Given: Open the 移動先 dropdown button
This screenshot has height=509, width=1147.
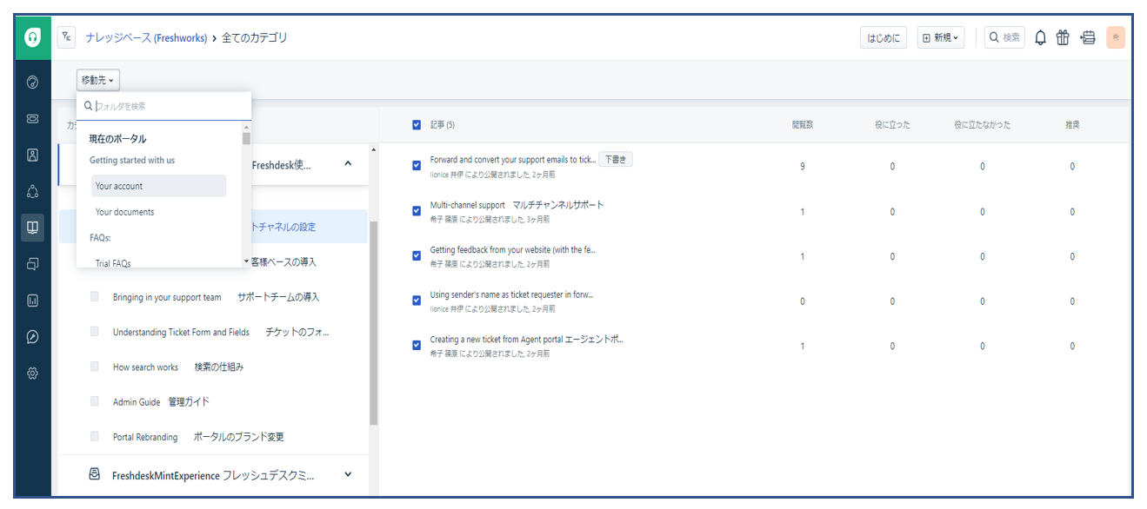Looking at the screenshot, I should click(x=97, y=80).
